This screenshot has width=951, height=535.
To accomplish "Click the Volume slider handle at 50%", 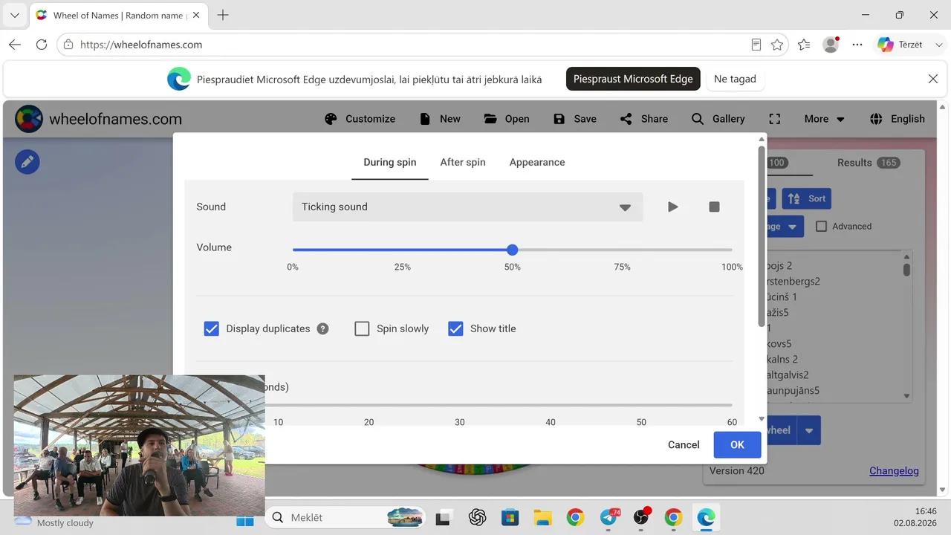I will (512, 250).
